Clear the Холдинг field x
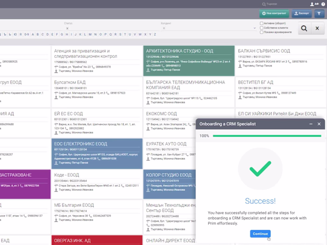Screen dimensions: 327x245 [164, 28]
